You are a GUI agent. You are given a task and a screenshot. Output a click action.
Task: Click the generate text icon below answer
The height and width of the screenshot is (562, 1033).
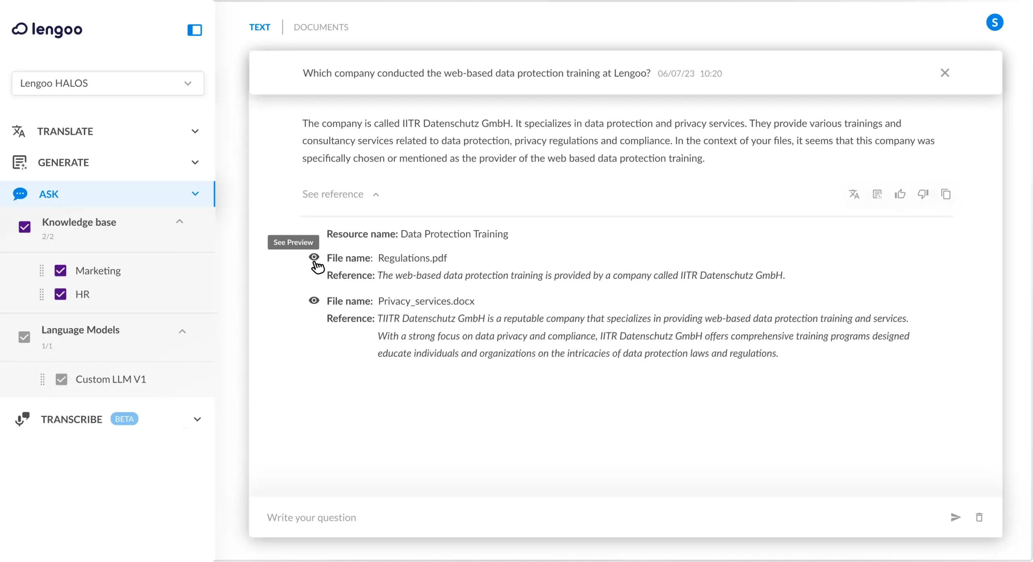pyautogui.click(x=877, y=194)
